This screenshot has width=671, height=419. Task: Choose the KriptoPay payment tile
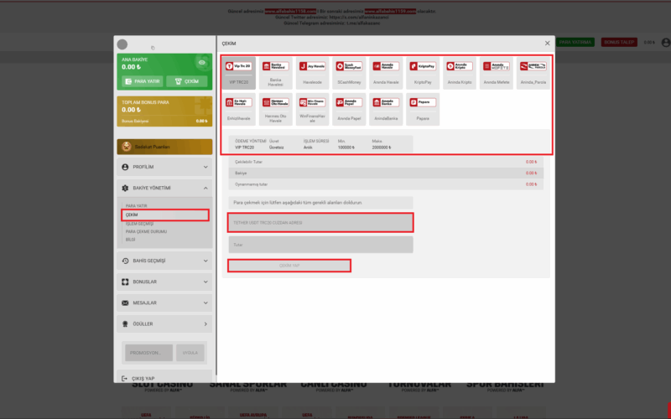[x=423, y=73]
